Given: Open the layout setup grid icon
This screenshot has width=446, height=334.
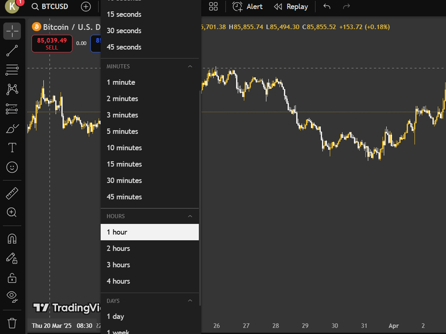Looking at the screenshot, I should pyautogui.click(x=213, y=6).
